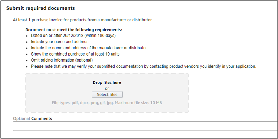The image size is (278, 139).
Task: Click the bullet before "Dated on or after"
Action: click(27, 36)
